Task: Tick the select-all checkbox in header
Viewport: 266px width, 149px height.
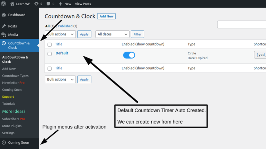Action: (50, 45)
